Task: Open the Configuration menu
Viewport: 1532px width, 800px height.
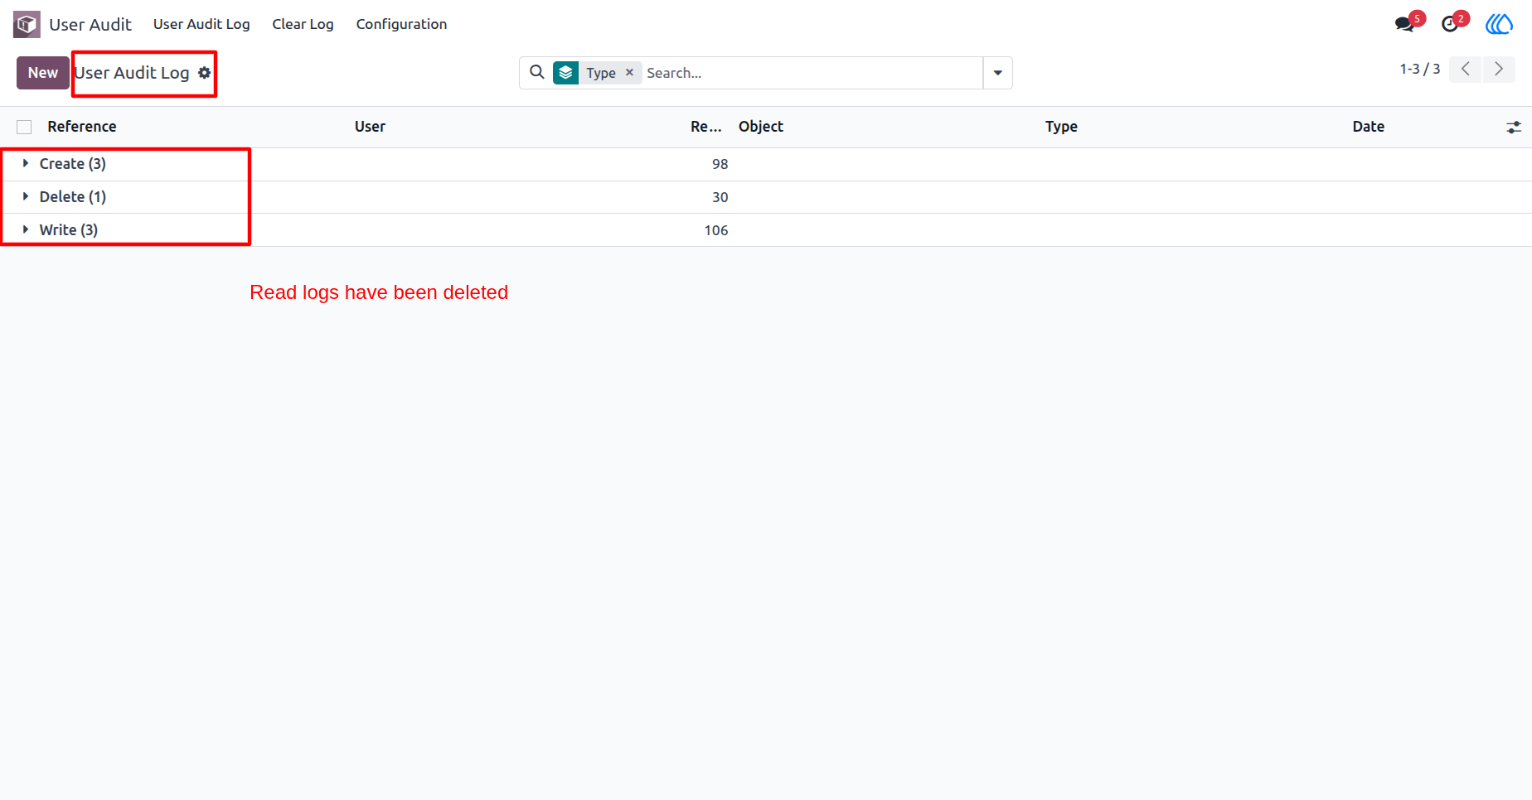Action: tap(401, 24)
